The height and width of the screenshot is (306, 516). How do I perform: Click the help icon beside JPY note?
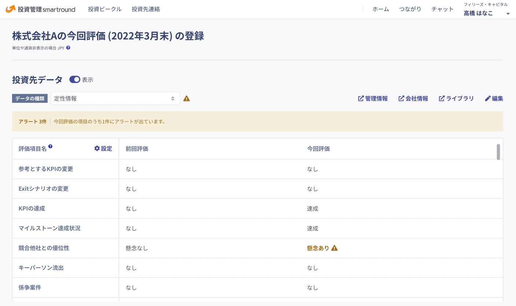68,48
